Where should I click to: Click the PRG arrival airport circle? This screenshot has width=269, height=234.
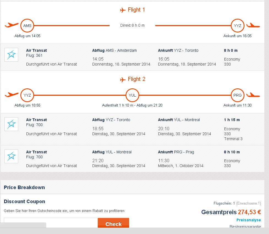(x=237, y=95)
